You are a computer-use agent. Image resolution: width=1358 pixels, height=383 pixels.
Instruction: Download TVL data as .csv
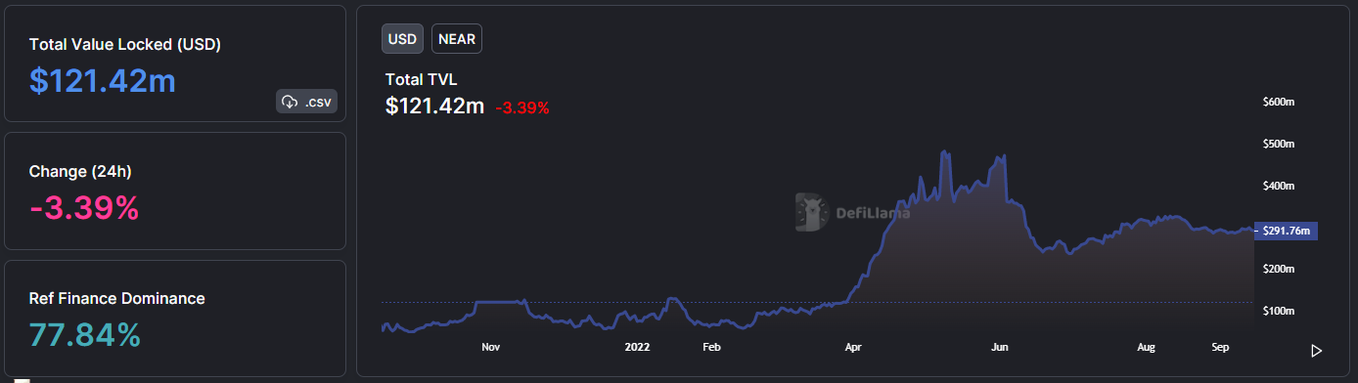point(306,101)
